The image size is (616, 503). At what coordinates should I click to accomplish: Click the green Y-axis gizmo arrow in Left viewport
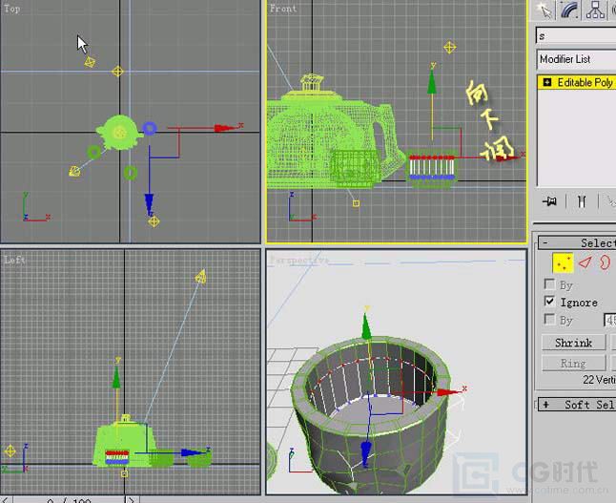click(116, 378)
